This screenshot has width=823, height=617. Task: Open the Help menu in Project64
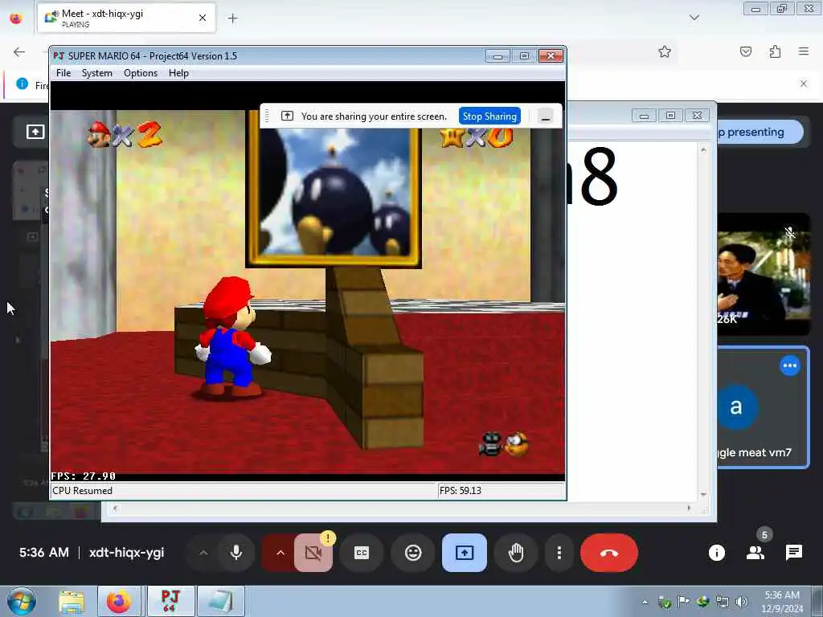point(178,73)
